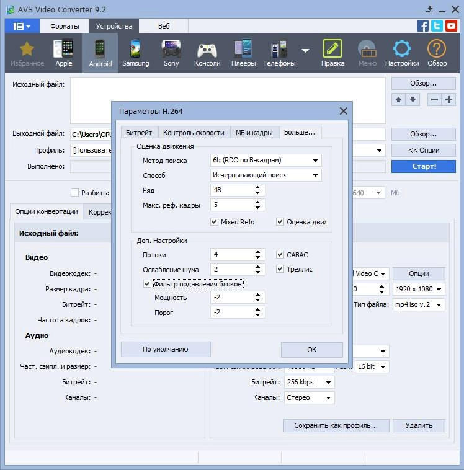
Task: Click the download arrow in title bar
Action: tap(429, 9)
